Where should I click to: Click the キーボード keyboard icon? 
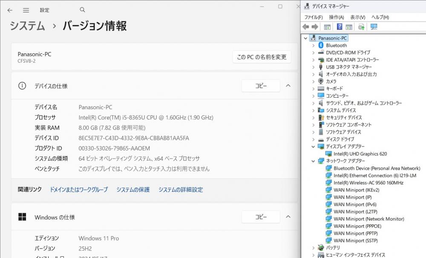[x=321, y=88]
